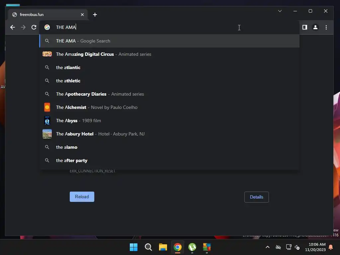Viewport: 340px width, 255px height.
Task: Choose The Abyss 1989 film suggestion
Action: [169, 121]
